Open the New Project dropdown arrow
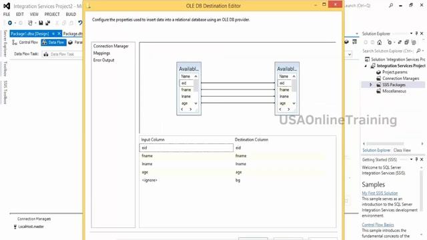The height and width of the screenshot is (240, 427). click(35, 23)
